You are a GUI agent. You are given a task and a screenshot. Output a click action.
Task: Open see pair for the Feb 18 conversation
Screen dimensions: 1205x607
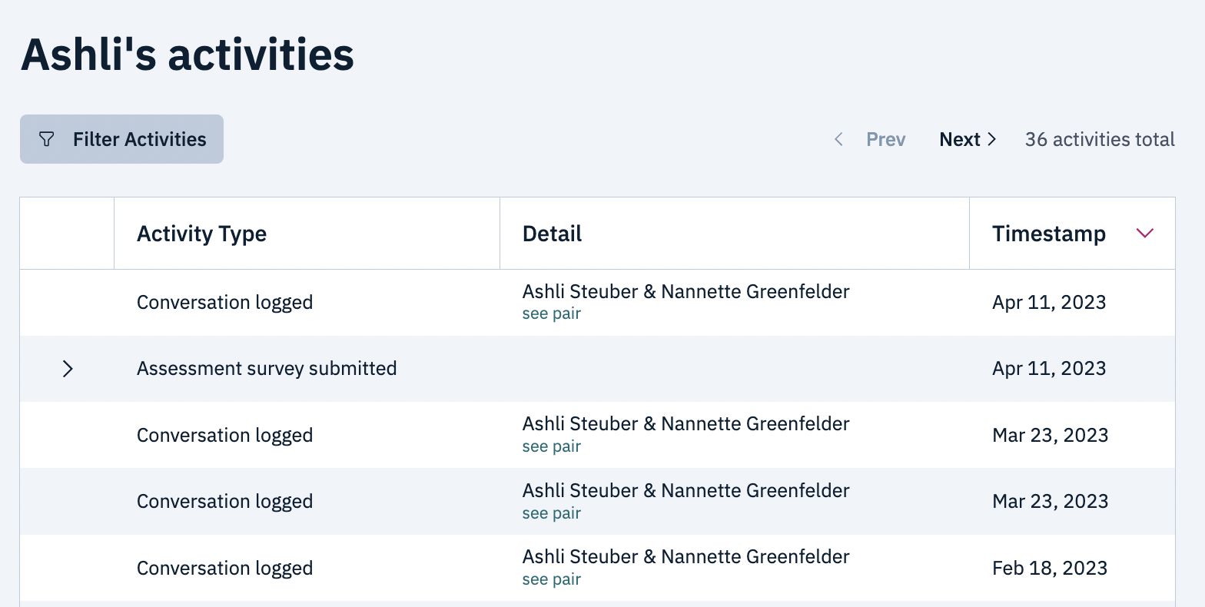coord(551,579)
